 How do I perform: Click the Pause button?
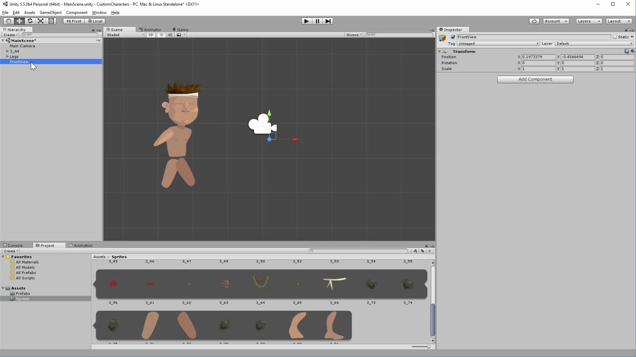tap(318, 21)
